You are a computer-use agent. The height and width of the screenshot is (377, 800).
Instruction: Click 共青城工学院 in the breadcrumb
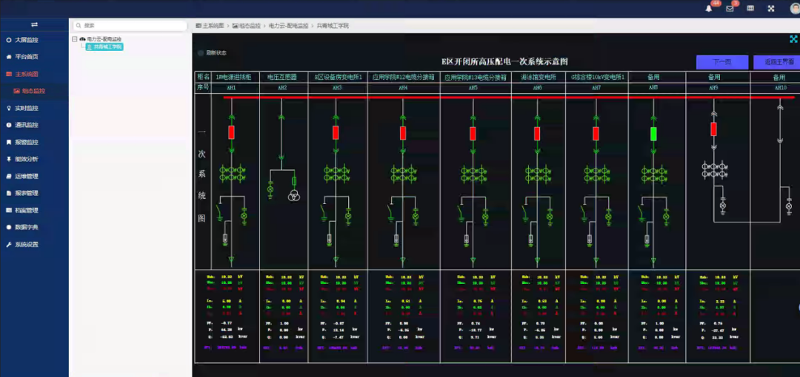pyautogui.click(x=333, y=25)
